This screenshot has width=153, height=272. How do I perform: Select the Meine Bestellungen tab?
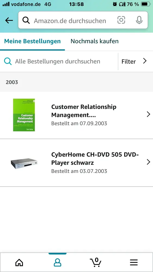[x=32, y=41]
